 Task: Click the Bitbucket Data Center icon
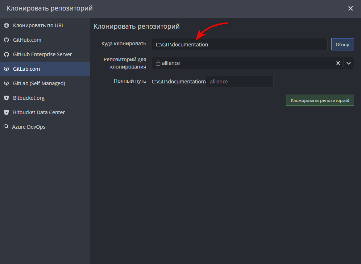click(6, 112)
